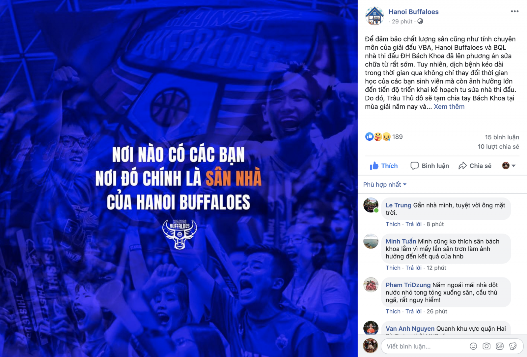Open the emoji picker in comment box
Screen dimensions: 527x357
473,346
